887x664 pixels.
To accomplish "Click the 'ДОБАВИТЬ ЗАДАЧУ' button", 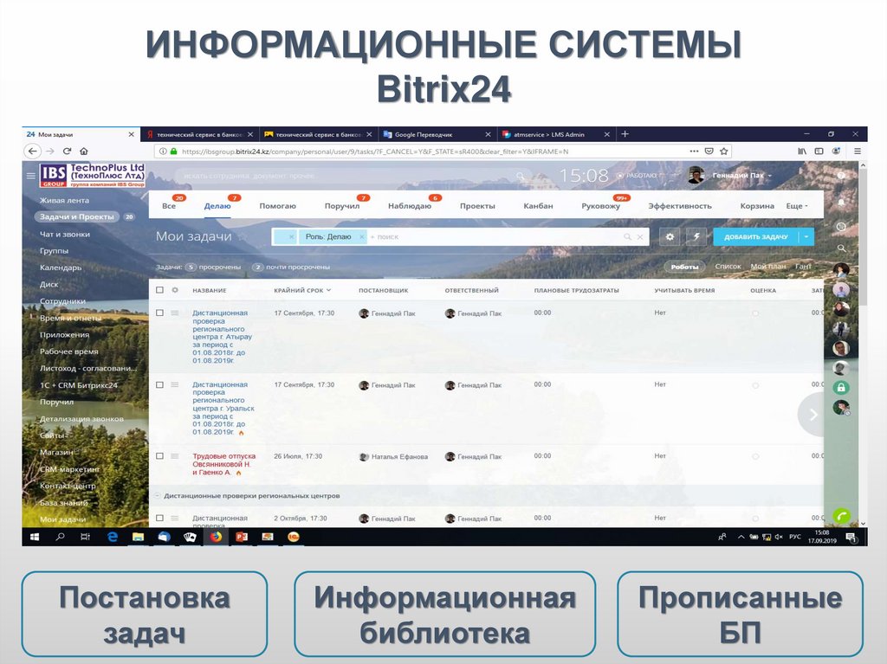I will click(755, 237).
